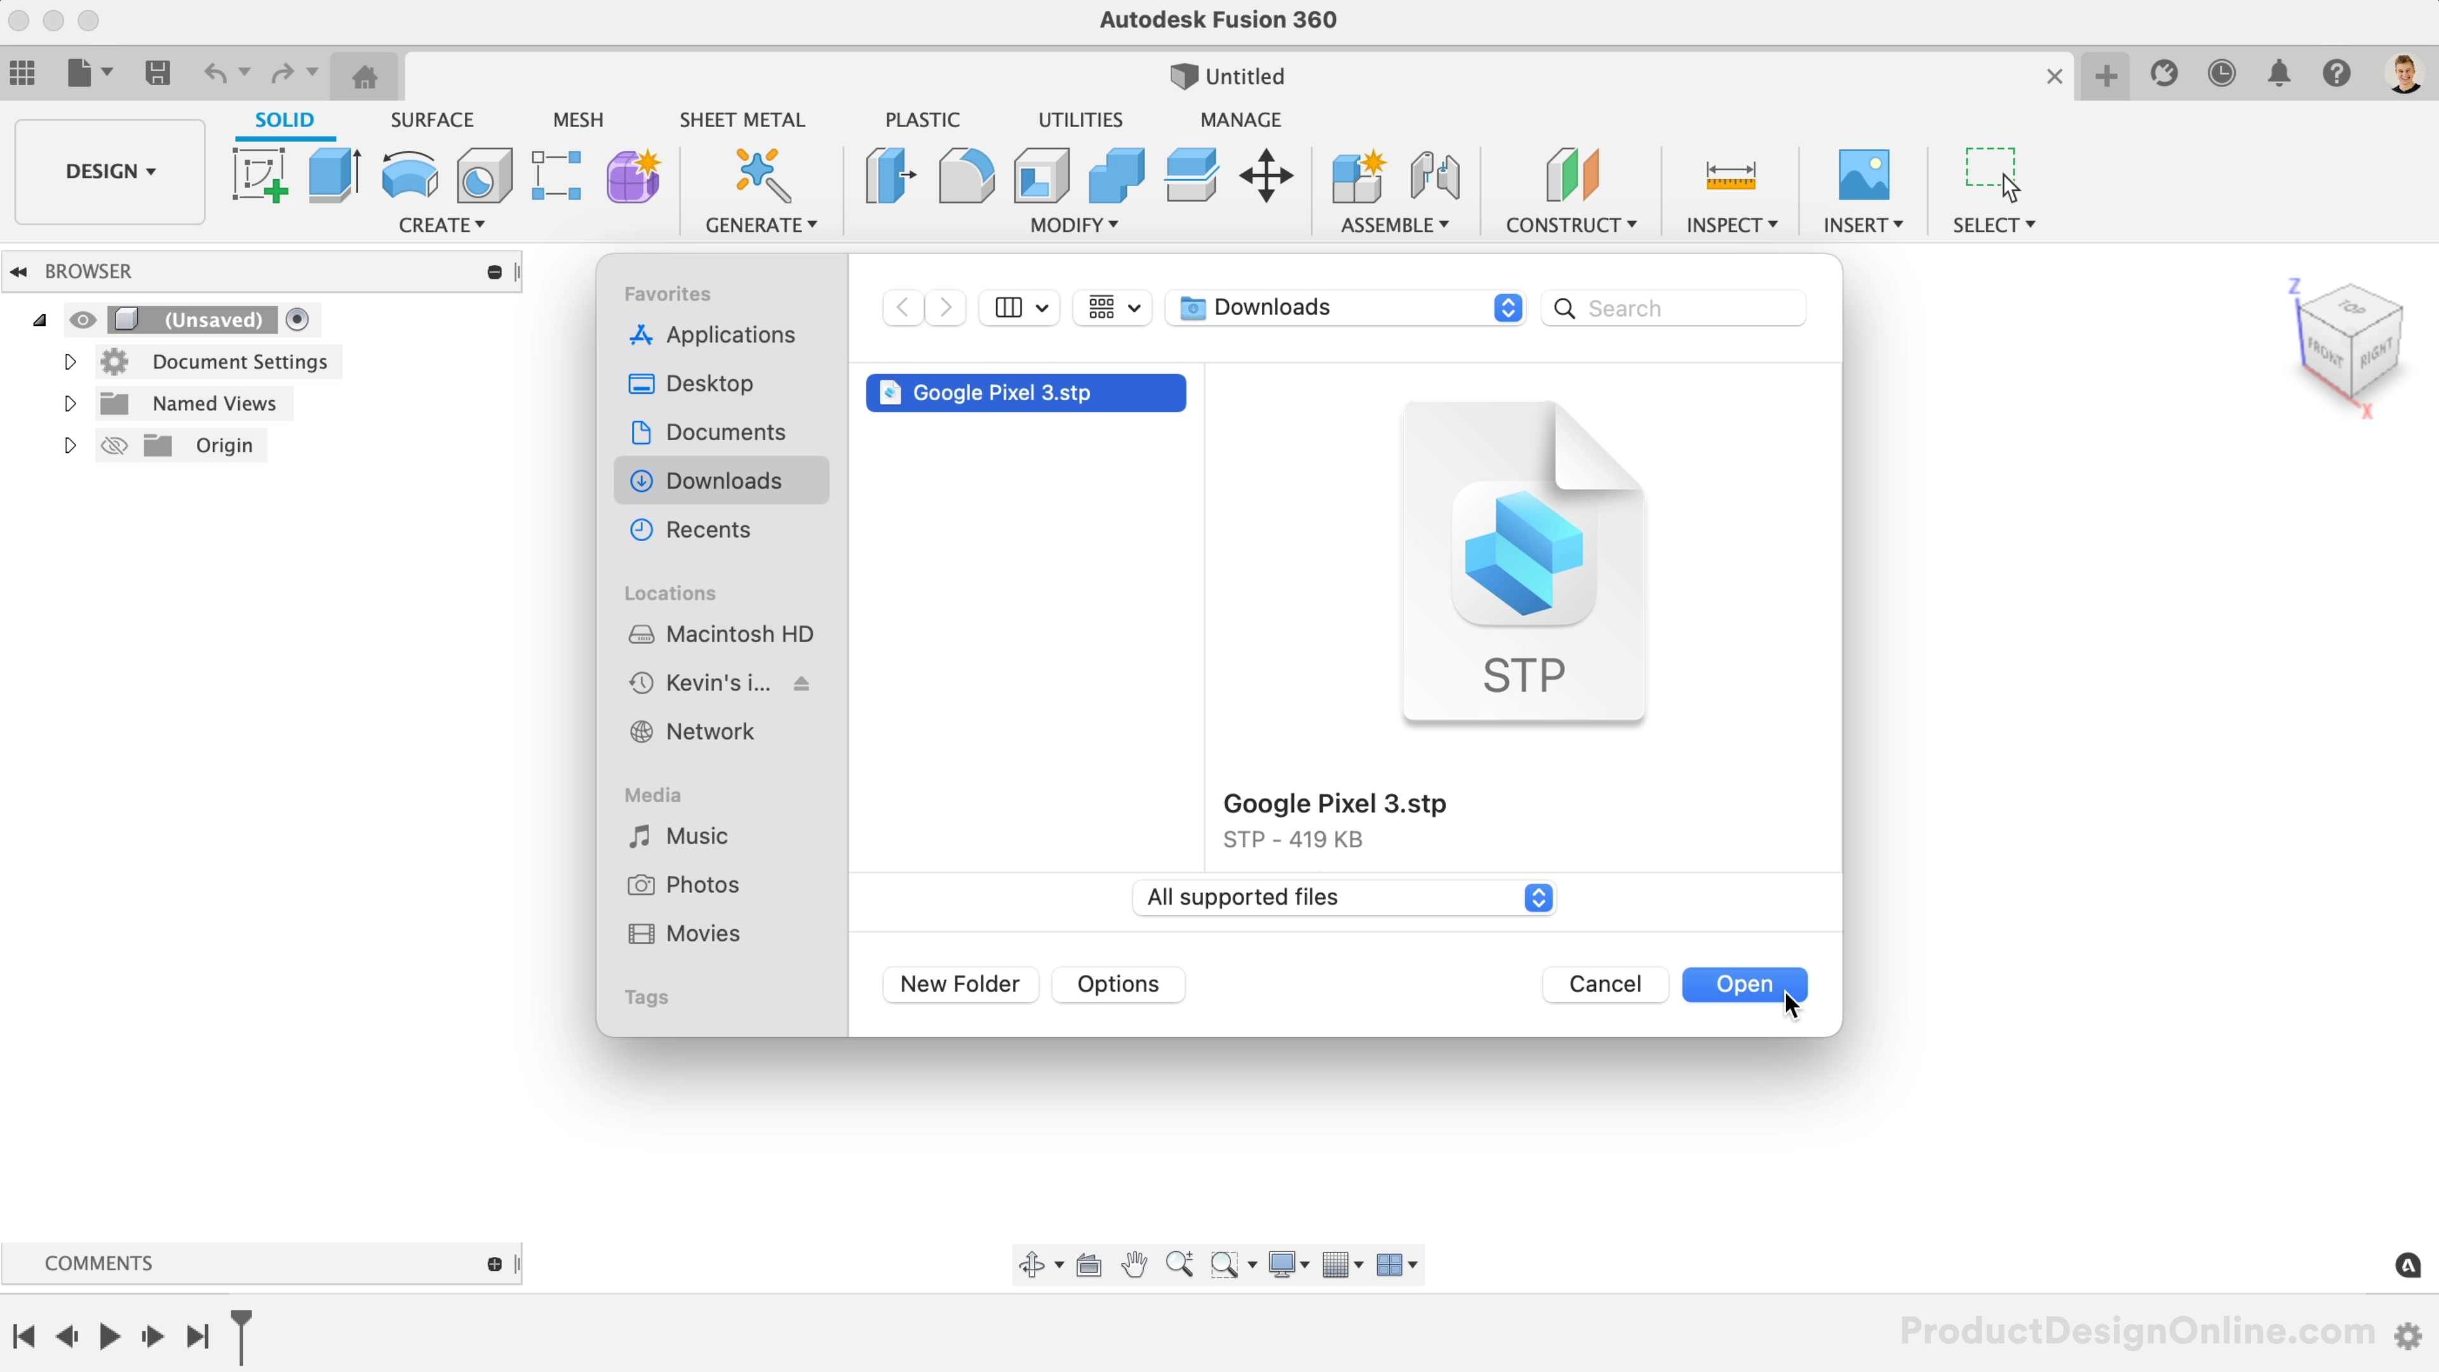Open the DESIGN workspace dropdown
Screen dimensions: 2439x1372
pyautogui.click(x=110, y=171)
